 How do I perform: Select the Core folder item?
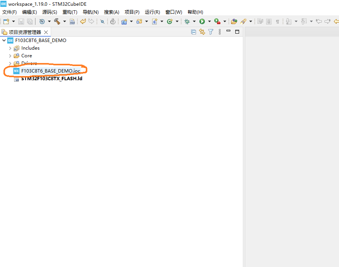(x=27, y=56)
